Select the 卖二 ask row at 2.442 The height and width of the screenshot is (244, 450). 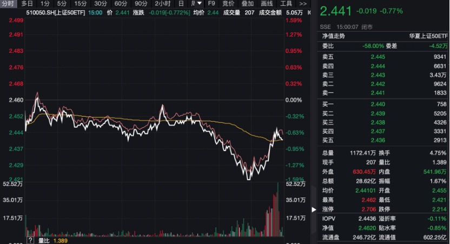[x=383, y=84]
